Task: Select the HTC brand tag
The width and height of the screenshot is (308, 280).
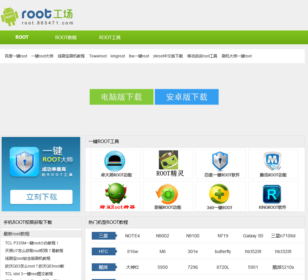Action: point(104,251)
